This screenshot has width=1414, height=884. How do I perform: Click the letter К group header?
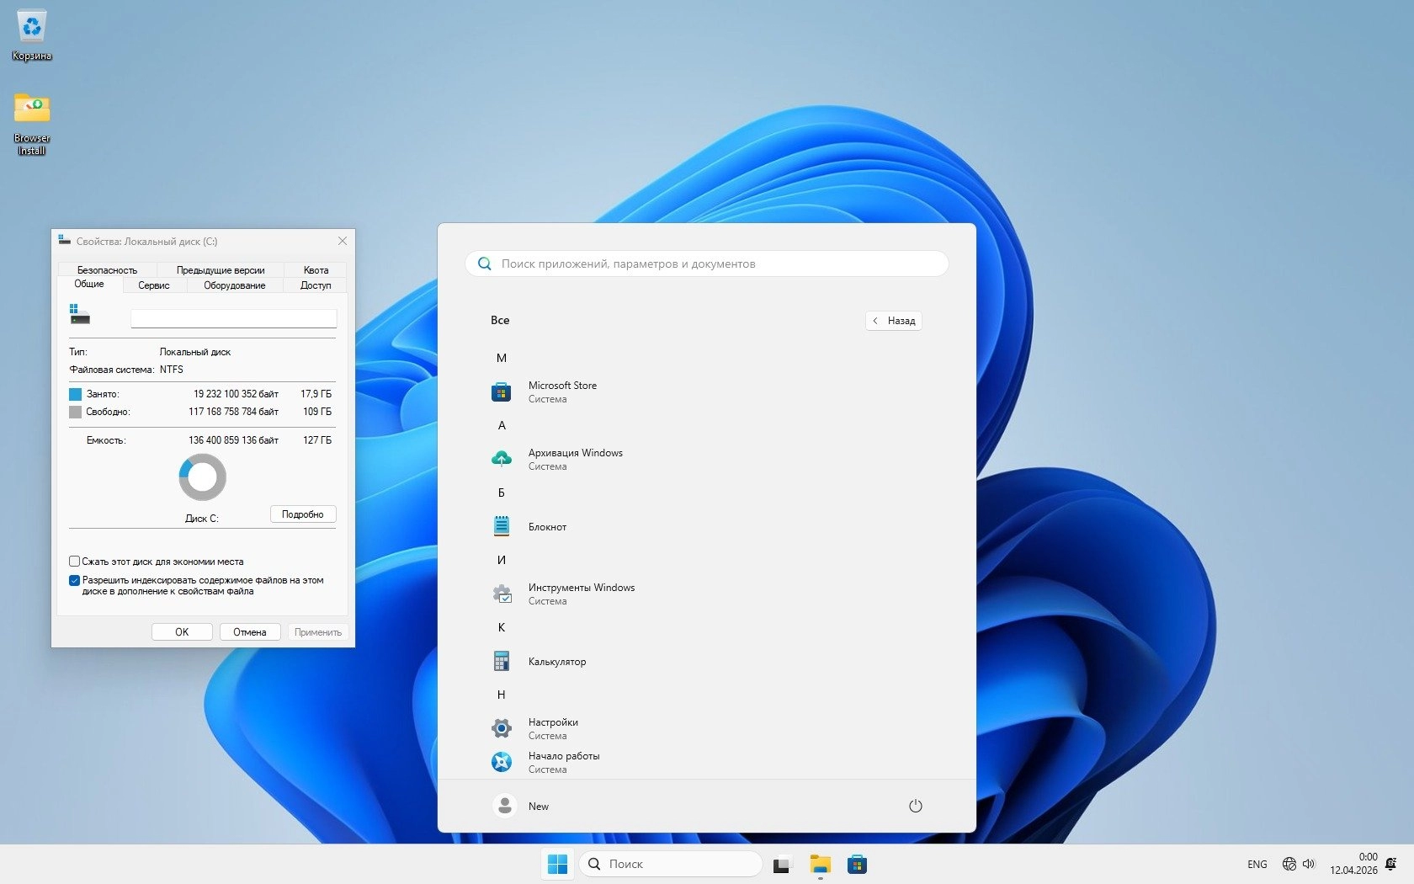(502, 627)
